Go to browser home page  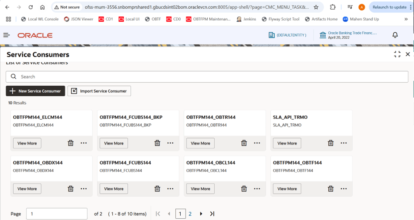coord(42,7)
